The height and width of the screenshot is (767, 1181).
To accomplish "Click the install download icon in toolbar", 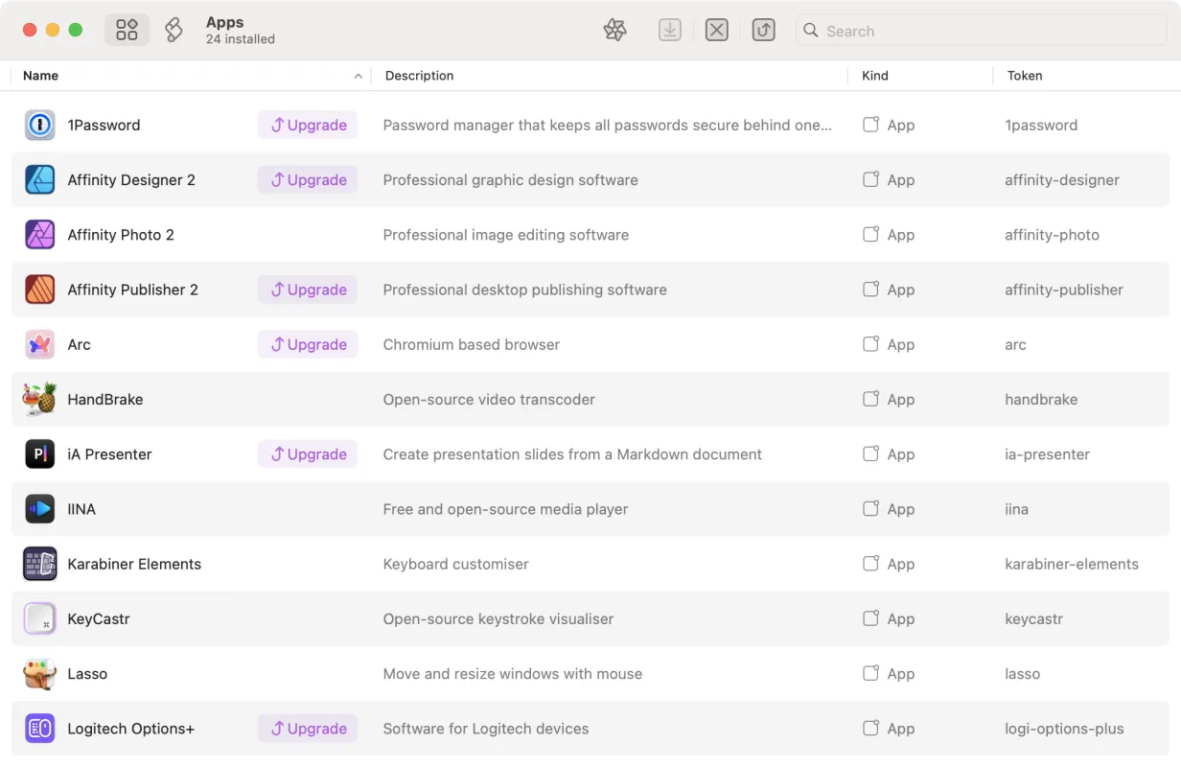I will click(669, 30).
